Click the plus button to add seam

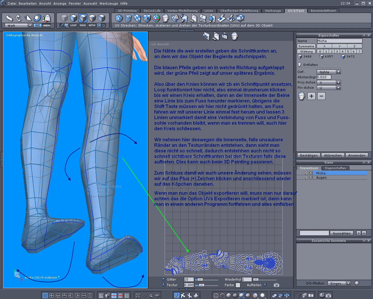[312, 96]
